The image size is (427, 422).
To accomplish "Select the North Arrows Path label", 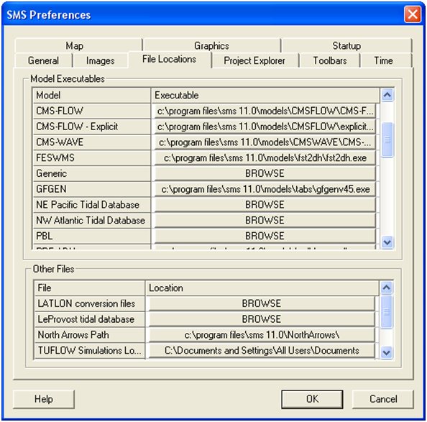I will [90, 335].
